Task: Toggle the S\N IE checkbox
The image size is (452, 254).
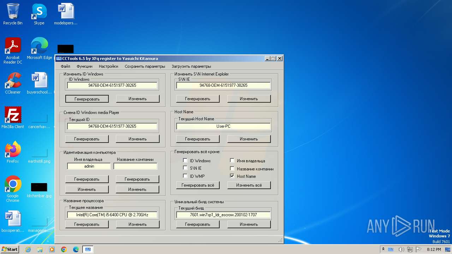Action: pos(185,168)
